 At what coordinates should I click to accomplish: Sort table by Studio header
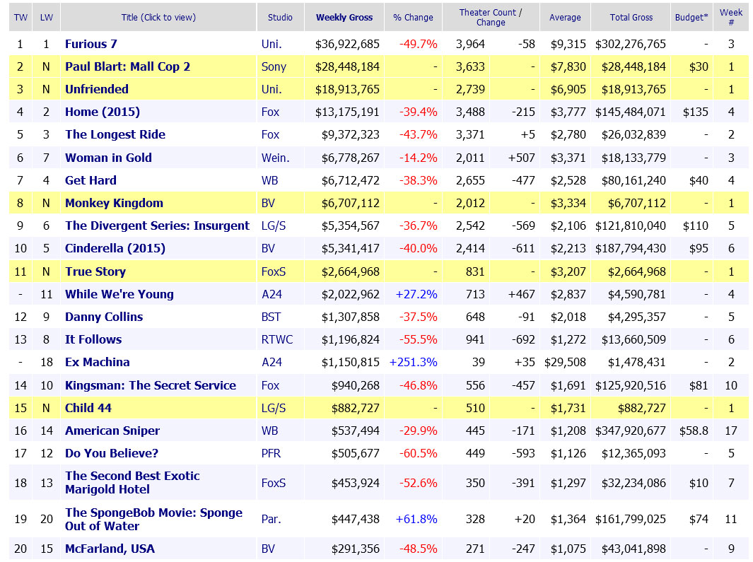pos(280,17)
